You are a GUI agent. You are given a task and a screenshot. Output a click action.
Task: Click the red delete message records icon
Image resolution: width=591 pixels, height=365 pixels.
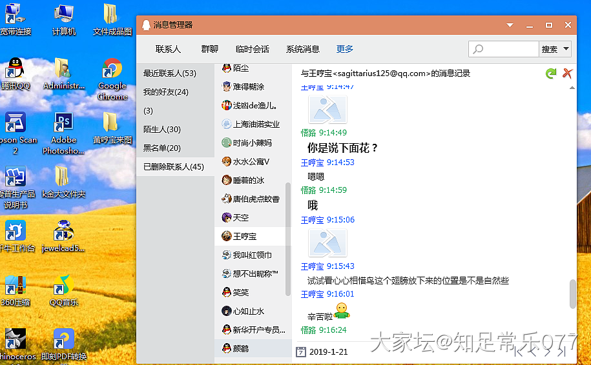[x=567, y=74]
